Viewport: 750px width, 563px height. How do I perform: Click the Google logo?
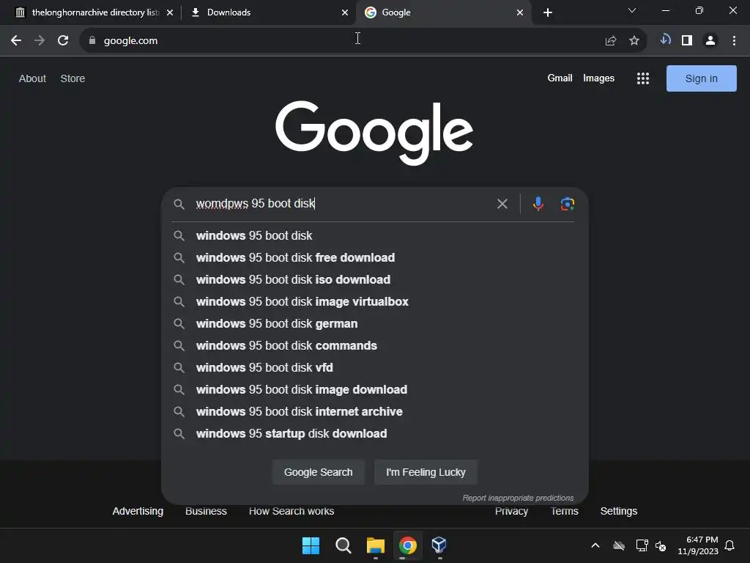point(374,132)
